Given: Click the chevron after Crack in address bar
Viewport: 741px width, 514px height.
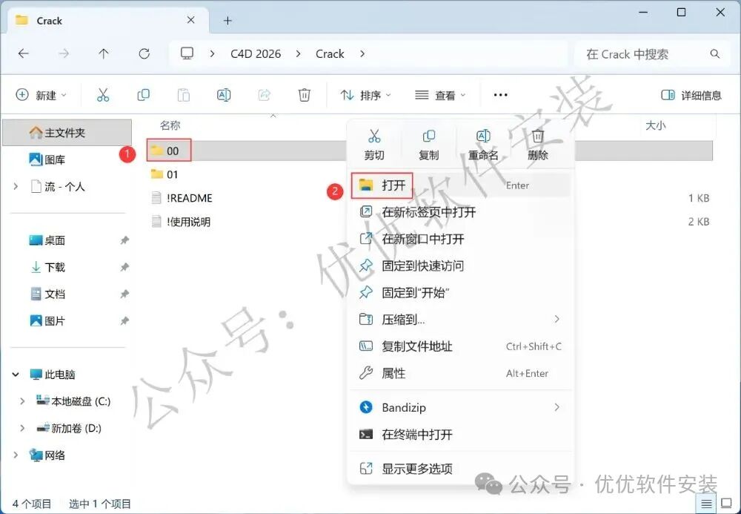Looking at the screenshot, I should [362, 54].
